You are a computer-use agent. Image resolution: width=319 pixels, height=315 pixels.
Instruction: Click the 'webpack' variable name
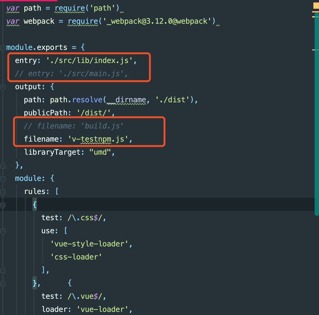pos(39,21)
